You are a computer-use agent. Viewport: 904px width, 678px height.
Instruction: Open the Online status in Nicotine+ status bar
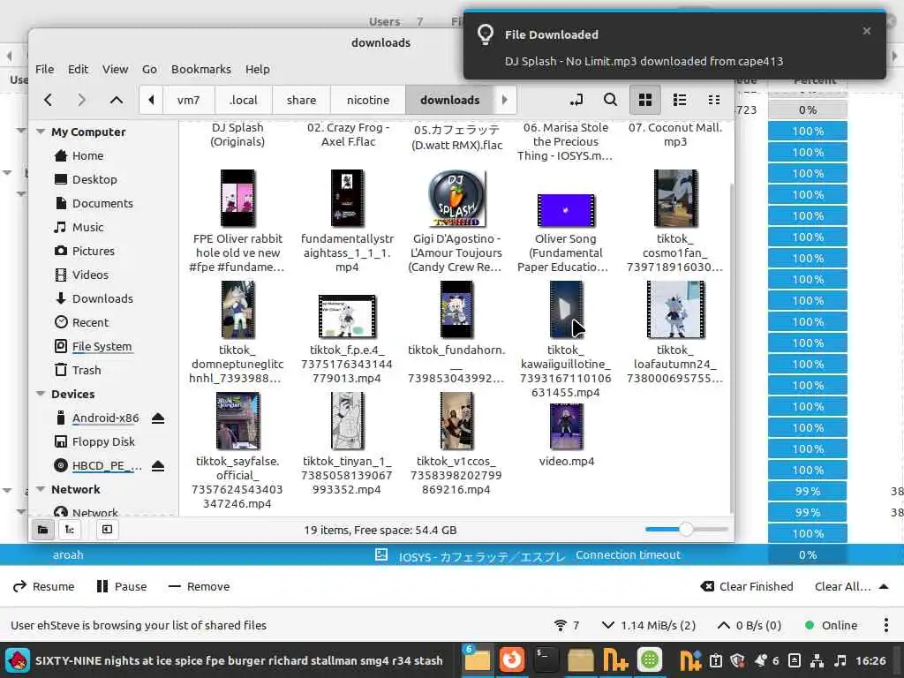click(x=831, y=625)
